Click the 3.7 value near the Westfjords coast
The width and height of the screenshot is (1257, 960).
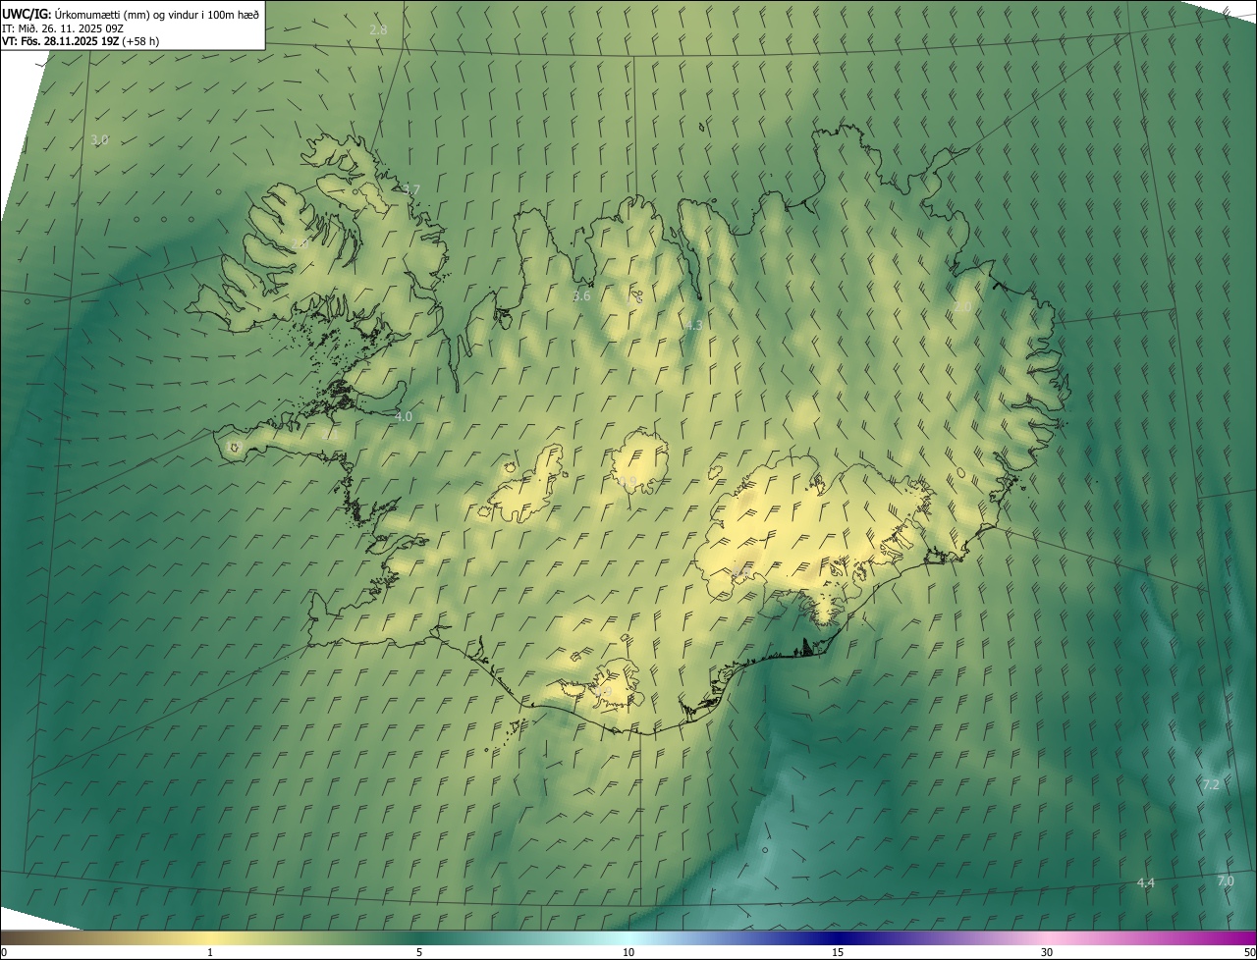pyautogui.click(x=410, y=189)
